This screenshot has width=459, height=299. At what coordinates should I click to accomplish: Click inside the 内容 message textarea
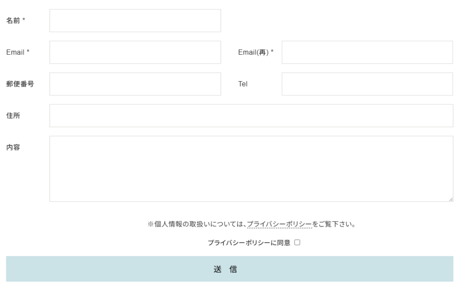tap(251, 169)
